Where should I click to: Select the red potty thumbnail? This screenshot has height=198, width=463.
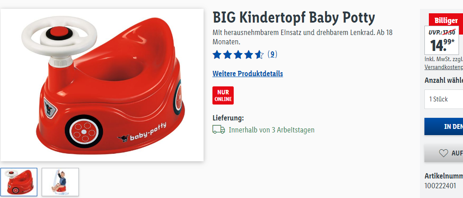click(x=19, y=182)
